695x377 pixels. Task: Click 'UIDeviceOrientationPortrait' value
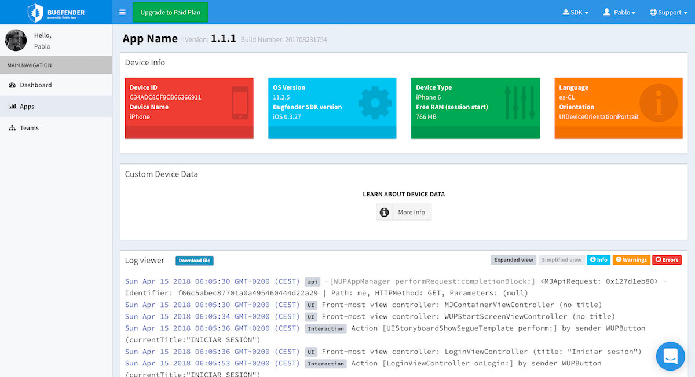point(599,117)
